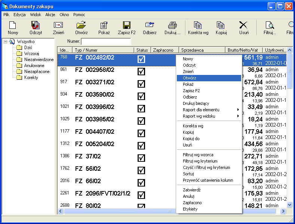
Task: Select the Dziś folder in tree
Action: (x=28, y=48)
